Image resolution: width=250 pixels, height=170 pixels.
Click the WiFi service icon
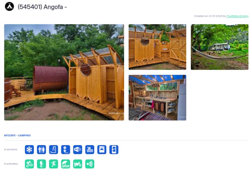78,149
